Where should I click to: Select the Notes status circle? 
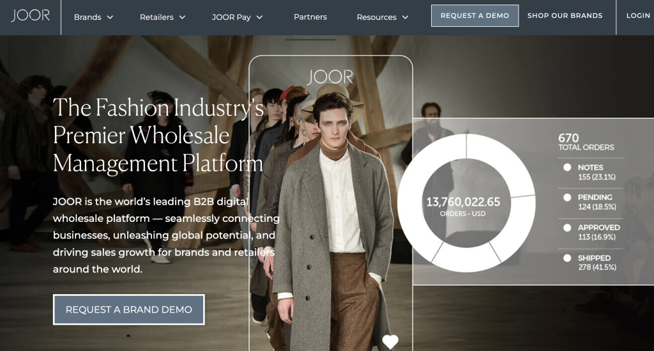[567, 168]
